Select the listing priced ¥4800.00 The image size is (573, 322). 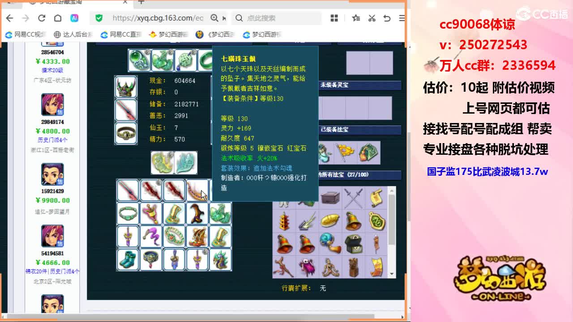pos(53,131)
